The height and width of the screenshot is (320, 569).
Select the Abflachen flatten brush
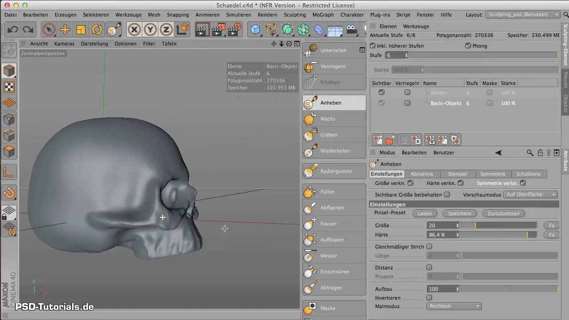point(334,208)
